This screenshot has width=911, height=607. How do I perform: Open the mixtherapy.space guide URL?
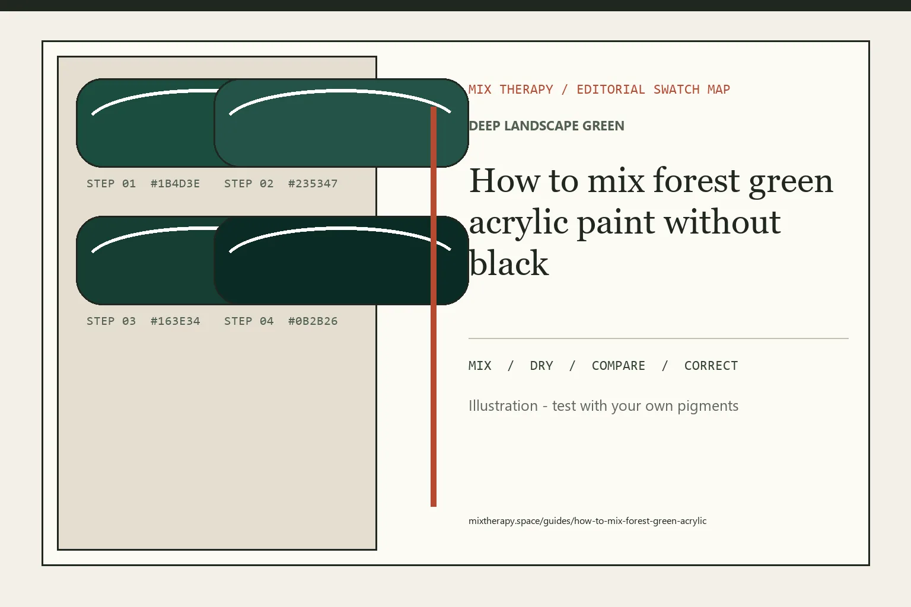(x=587, y=521)
